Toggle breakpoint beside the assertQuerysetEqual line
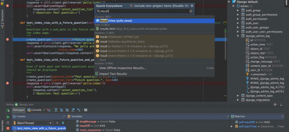The image size is (289, 132). 7,6
